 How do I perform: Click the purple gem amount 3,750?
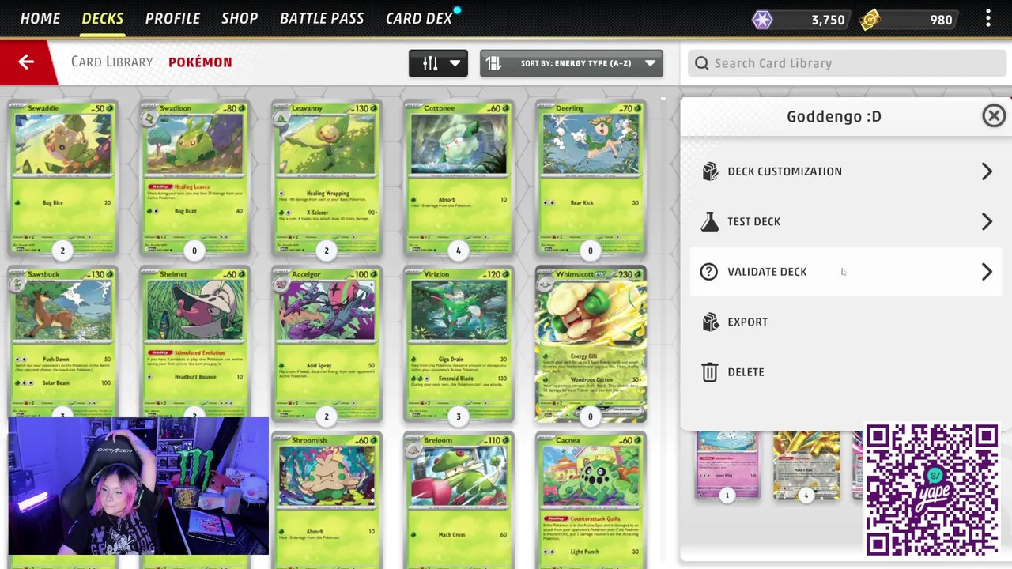point(828,20)
